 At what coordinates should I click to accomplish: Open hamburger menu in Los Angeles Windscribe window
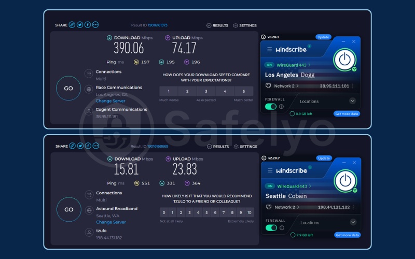click(269, 49)
